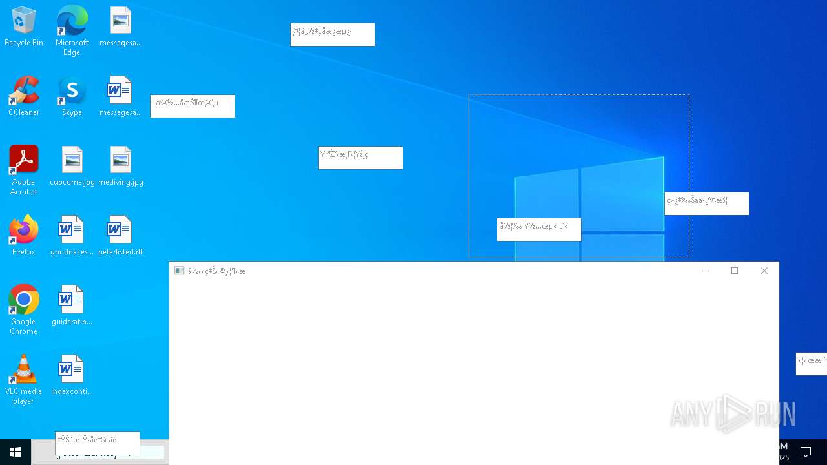Select the metliving.jpg image file
Screen dimensions: 827x465
pos(121,166)
